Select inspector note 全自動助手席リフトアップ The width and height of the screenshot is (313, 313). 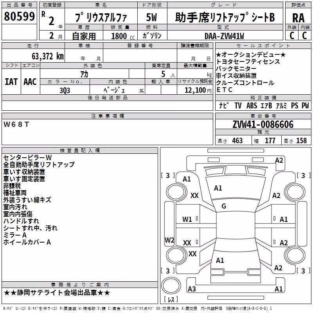(x=39, y=164)
